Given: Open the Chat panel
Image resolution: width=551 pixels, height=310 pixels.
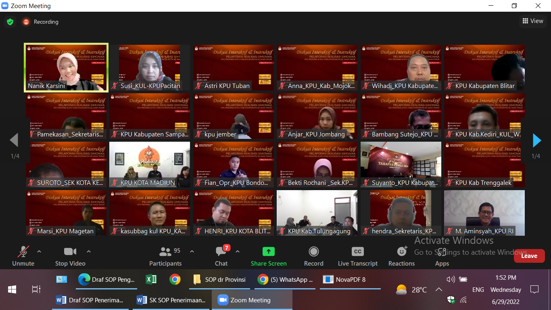Looking at the screenshot, I should (221, 256).
